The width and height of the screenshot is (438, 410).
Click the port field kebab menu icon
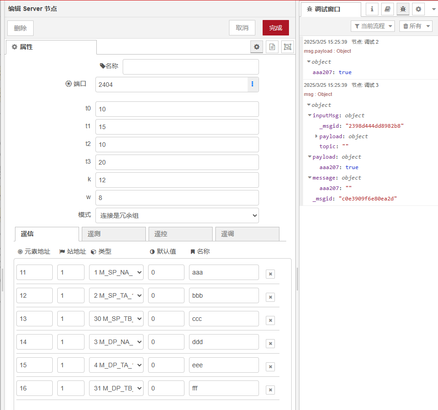pos(253,85)
